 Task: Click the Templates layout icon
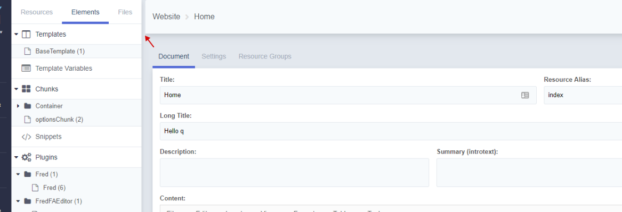point(26,35)
